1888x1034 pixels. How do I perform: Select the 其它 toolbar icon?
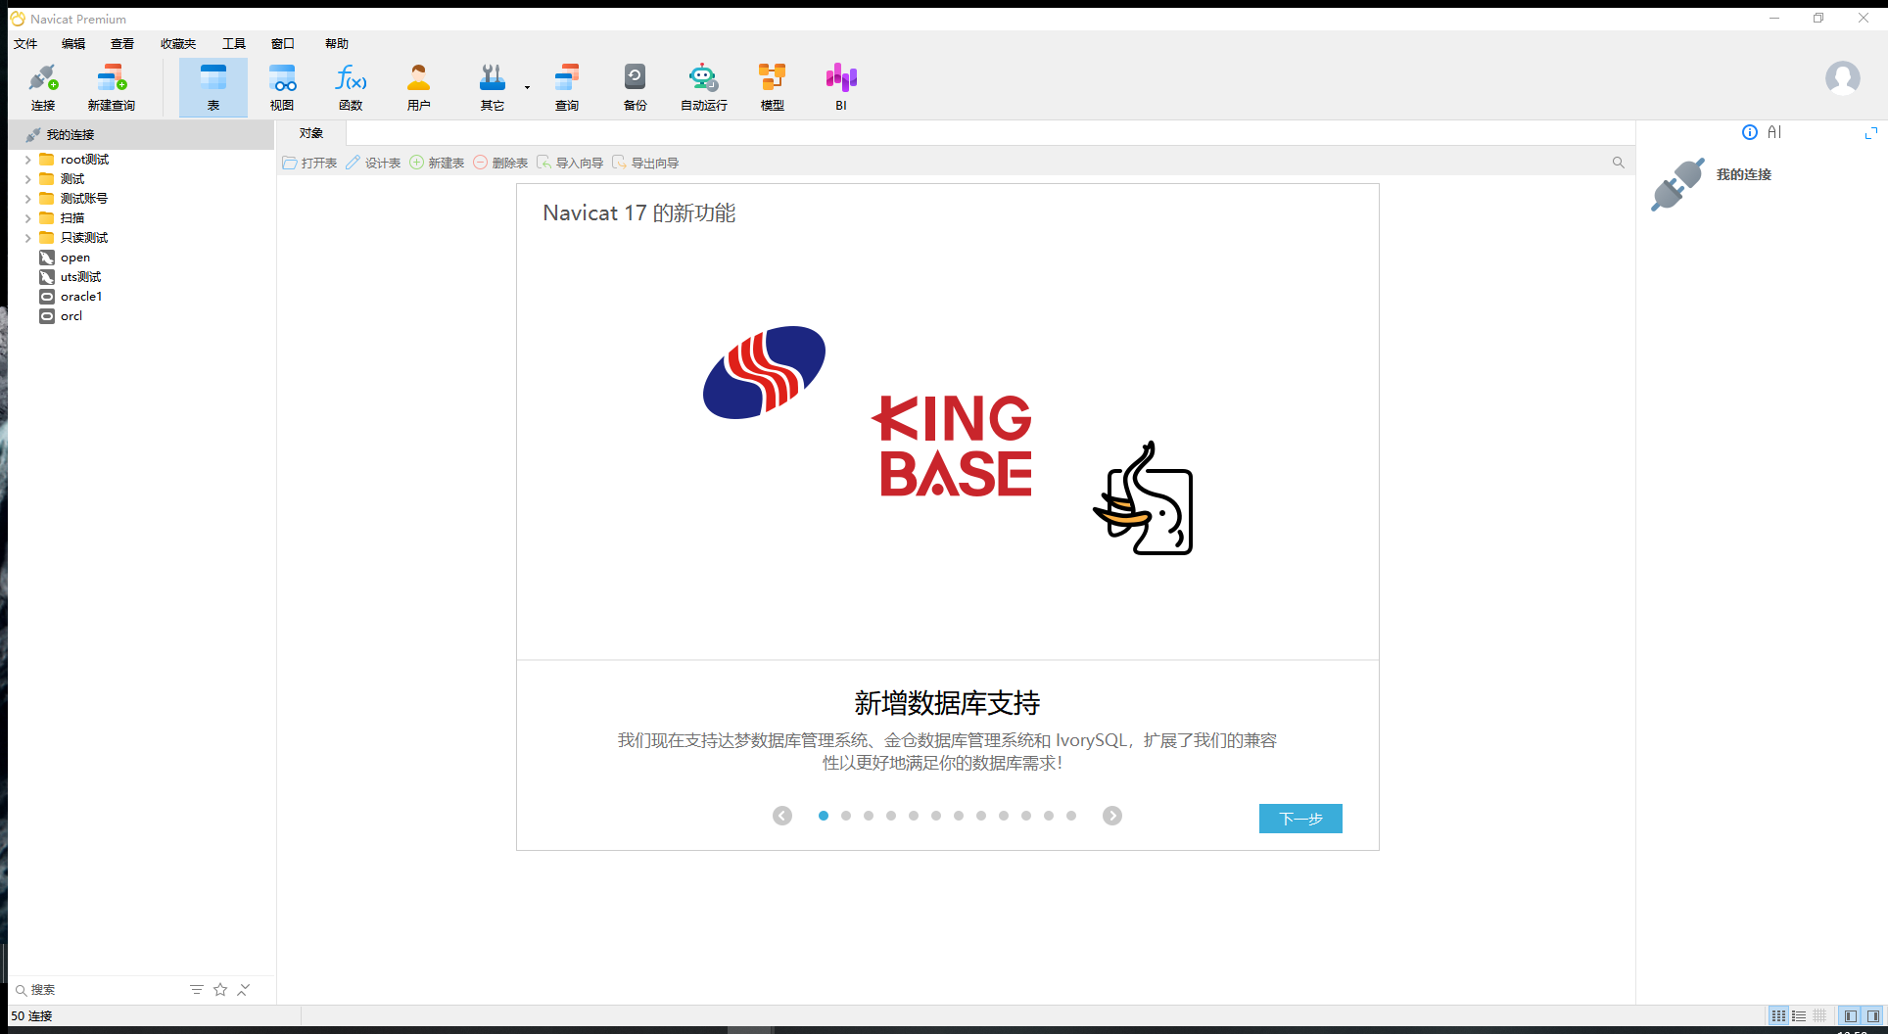point(493,87)
